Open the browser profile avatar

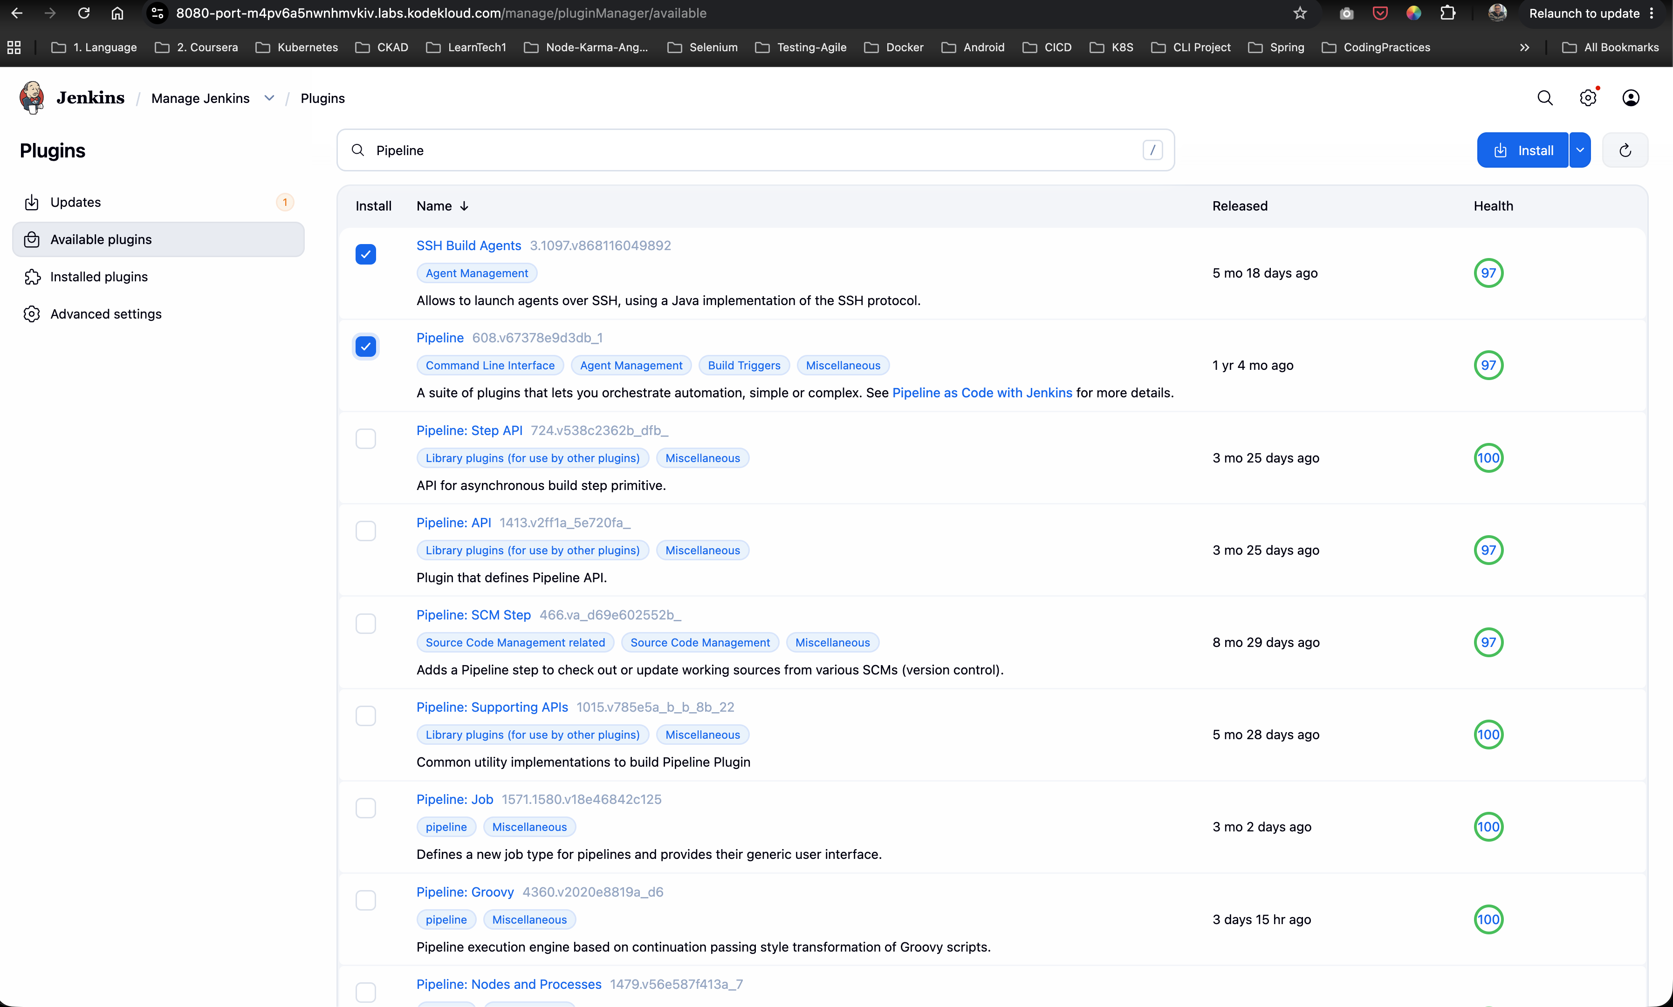(1497, 13)
